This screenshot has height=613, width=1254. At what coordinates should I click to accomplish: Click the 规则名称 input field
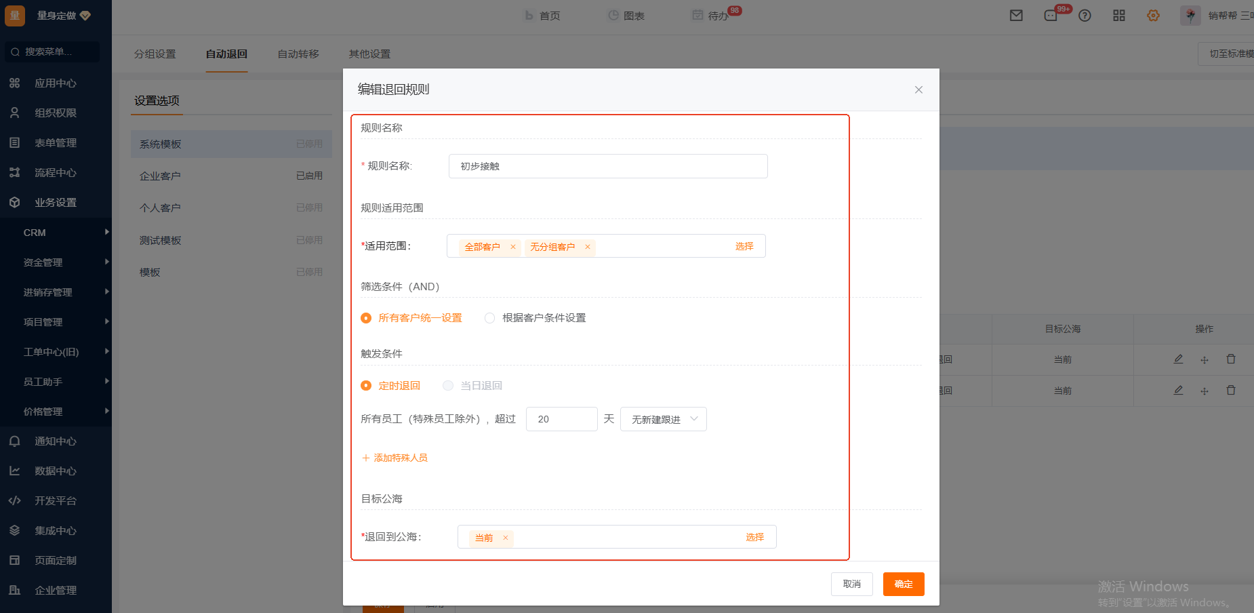point(608,166)
